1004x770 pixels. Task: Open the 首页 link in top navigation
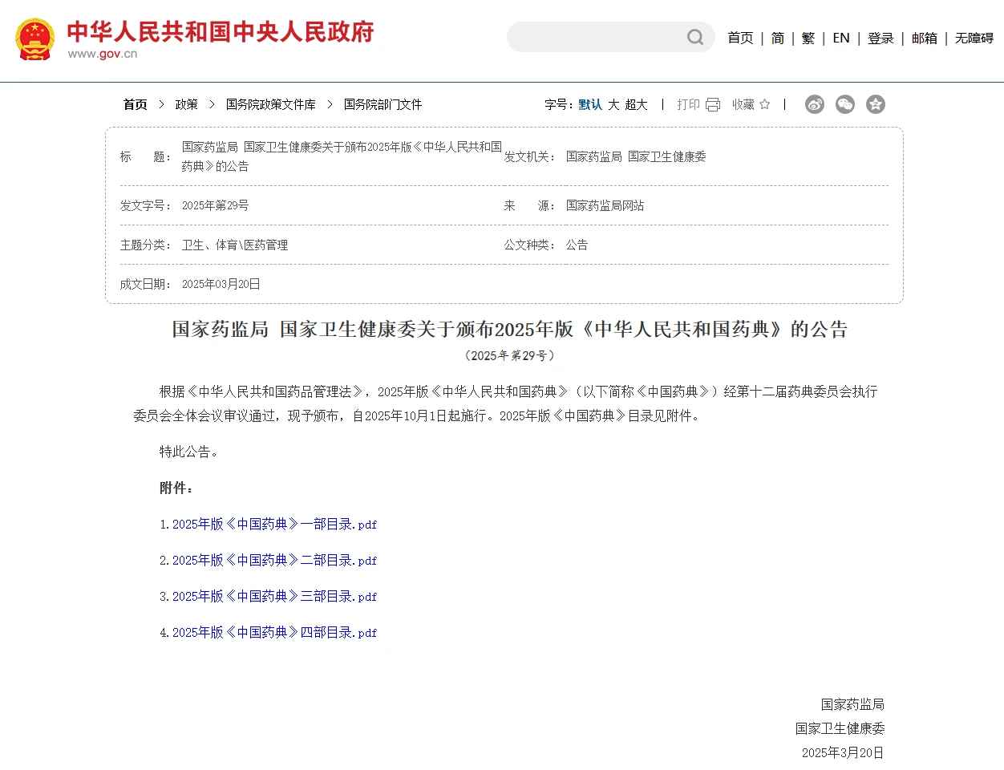[740, 38]
